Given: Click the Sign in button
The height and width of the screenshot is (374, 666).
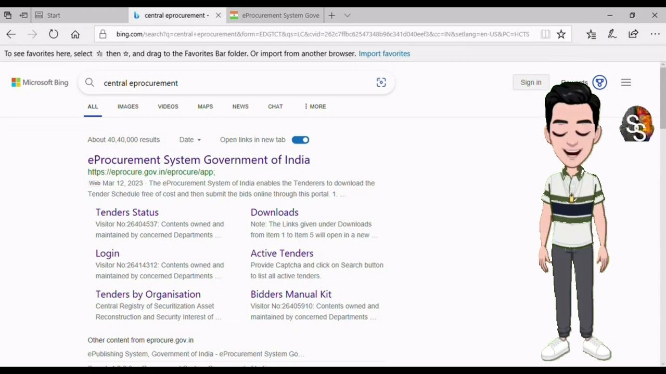Looking at the screenshot, I should (531, 82).
